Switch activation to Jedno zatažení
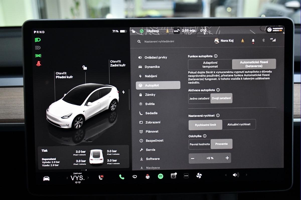Screen dimensions: 301x200 click(199, 98)
